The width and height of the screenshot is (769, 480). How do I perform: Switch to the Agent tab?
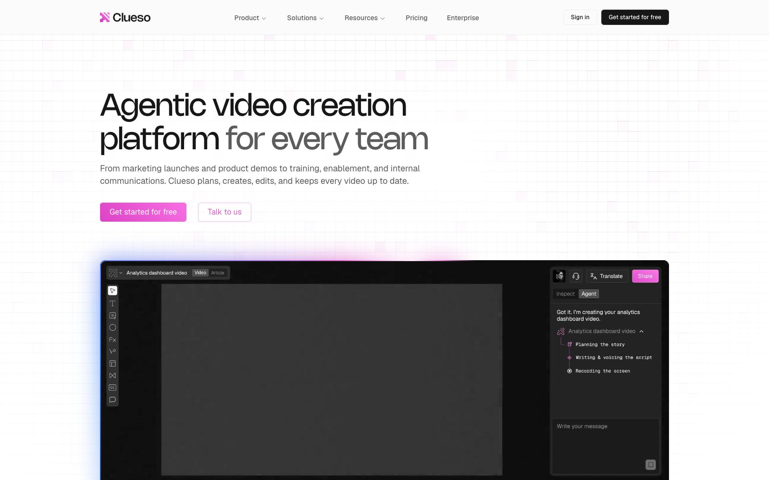(589, 294)
